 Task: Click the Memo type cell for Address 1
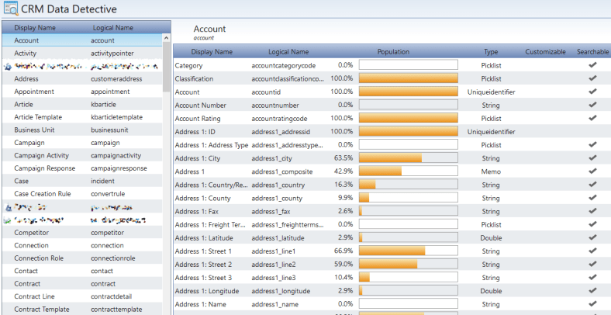click(491, 171)
